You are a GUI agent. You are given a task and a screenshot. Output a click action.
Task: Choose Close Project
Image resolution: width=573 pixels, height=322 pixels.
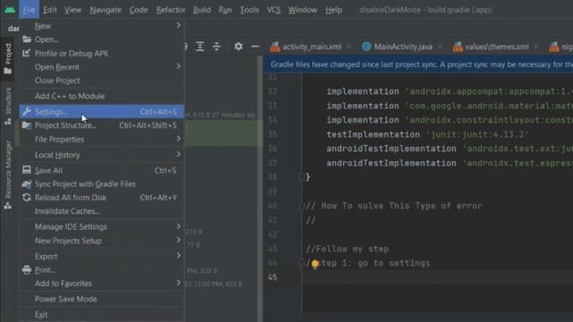(x=101, y=80)
